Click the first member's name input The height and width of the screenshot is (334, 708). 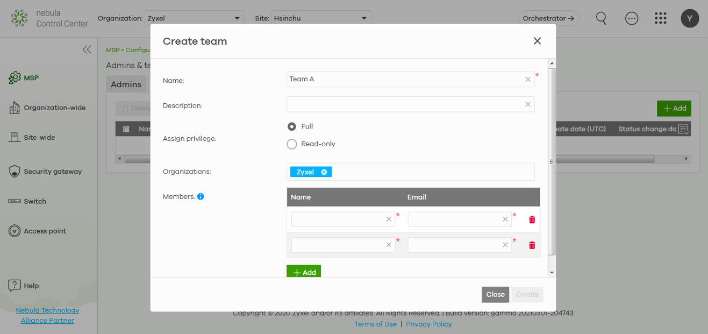[x=343, y=219]
